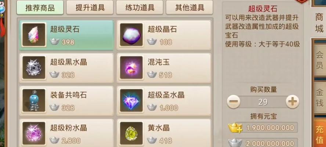Select the 超级晶石 white stone icon
The height and width of the screenshot is (147, 326).
coord(131,35)
